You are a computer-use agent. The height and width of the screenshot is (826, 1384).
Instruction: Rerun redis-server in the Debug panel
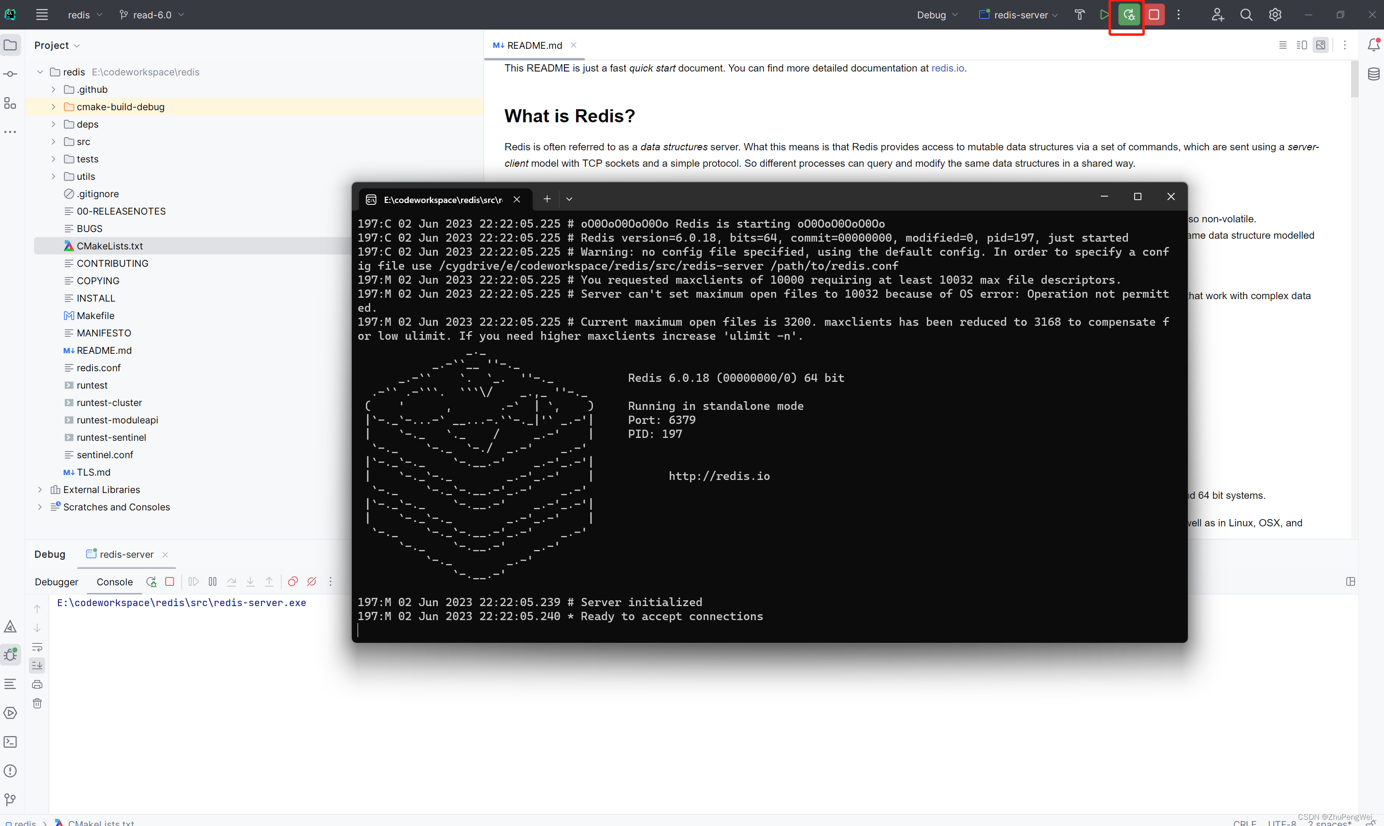coord(151,581)
